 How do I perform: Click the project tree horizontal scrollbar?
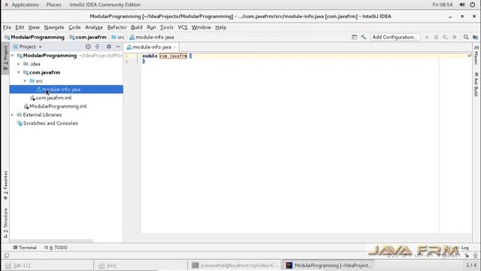coord(51,241)
